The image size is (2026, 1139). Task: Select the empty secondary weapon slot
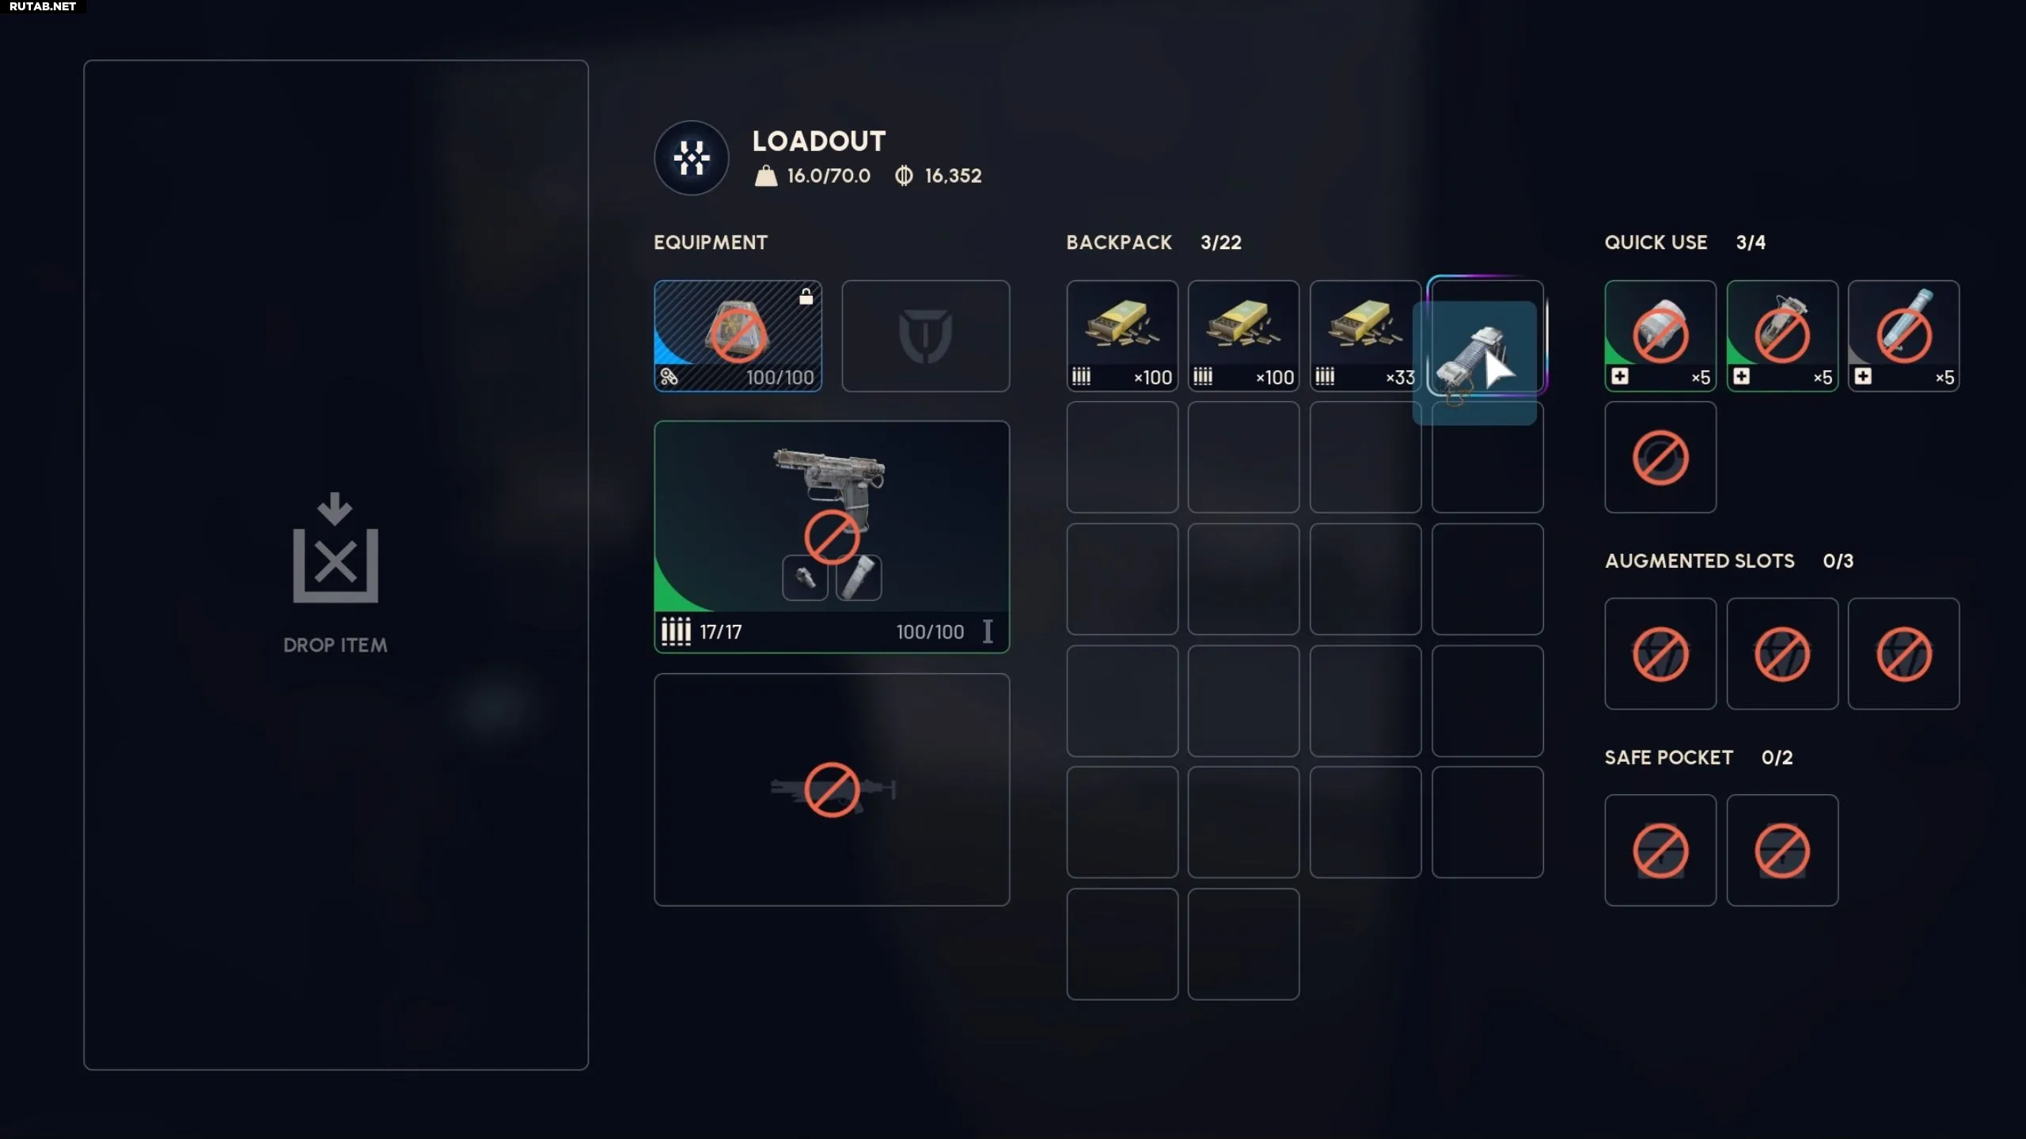[x=832, y=789]
